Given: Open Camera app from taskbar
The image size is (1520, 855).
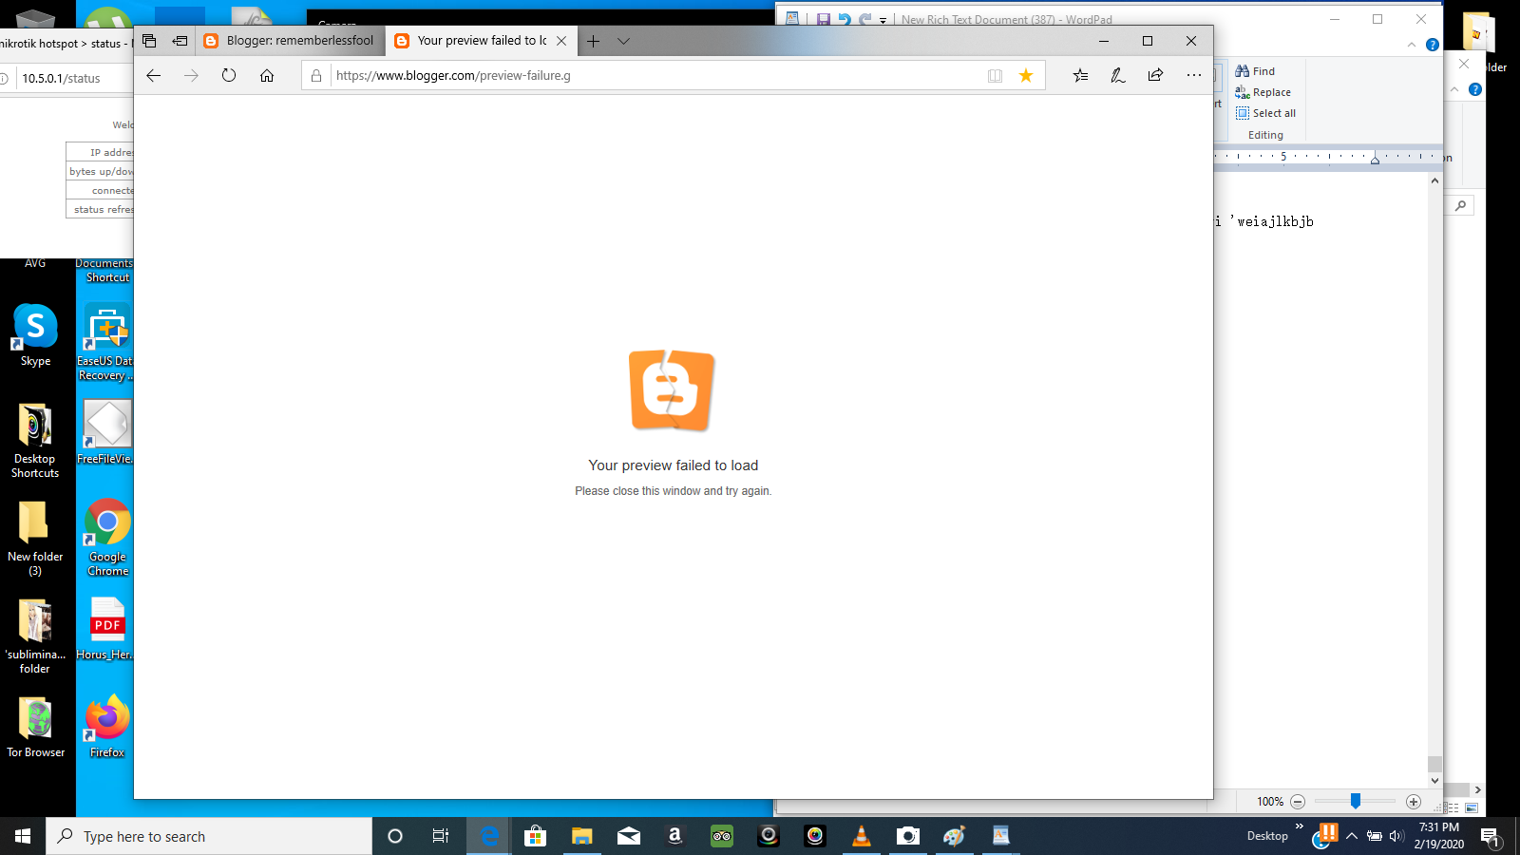Looking at the screenshot, I should pyautogui.click(x=908, y=836).
